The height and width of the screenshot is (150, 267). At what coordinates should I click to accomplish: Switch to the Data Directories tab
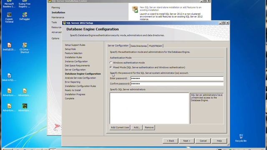tap(139, 46)
